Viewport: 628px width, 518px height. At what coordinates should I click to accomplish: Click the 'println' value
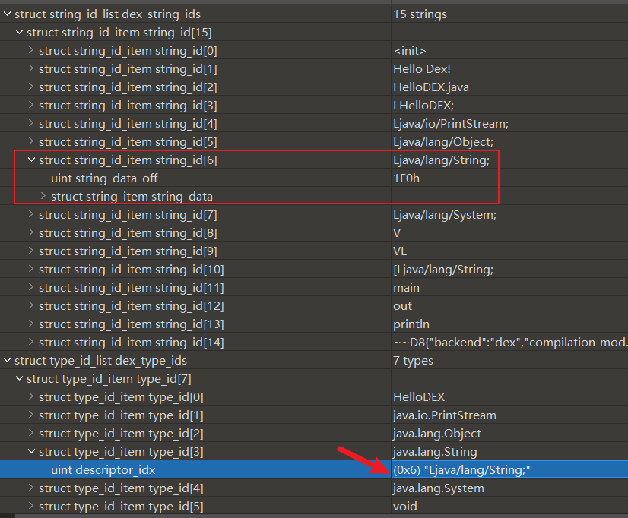[x=411, y=324]
